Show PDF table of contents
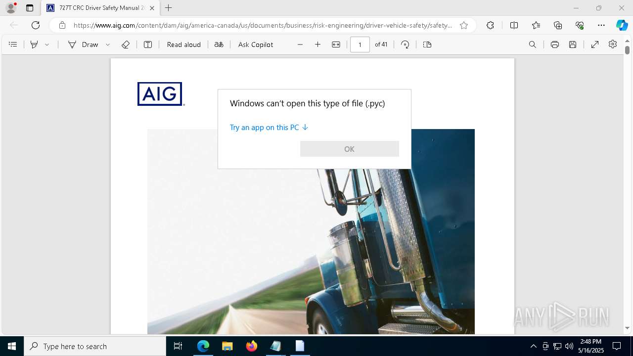 point(13,44)
